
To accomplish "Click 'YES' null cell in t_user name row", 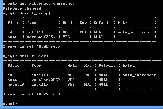I will 71,80.
